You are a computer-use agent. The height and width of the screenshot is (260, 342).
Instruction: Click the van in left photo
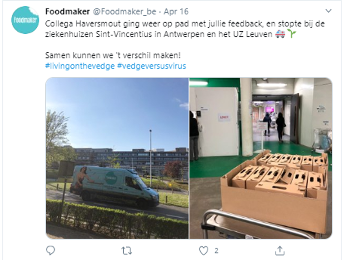tap(115, 186)
